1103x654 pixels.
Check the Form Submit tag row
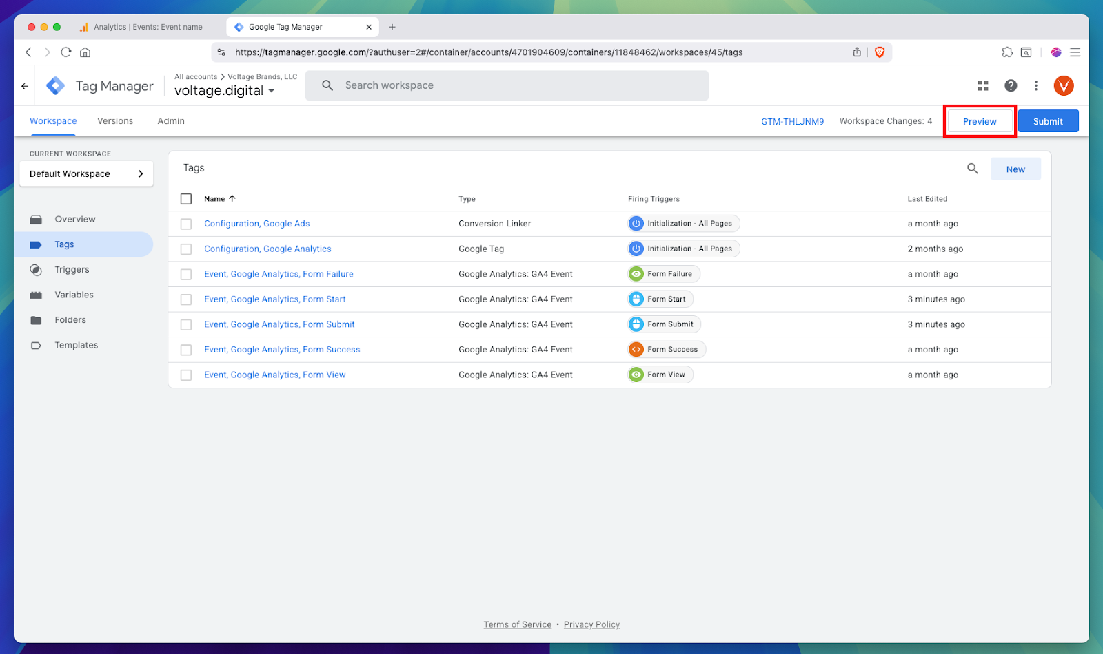186,324
